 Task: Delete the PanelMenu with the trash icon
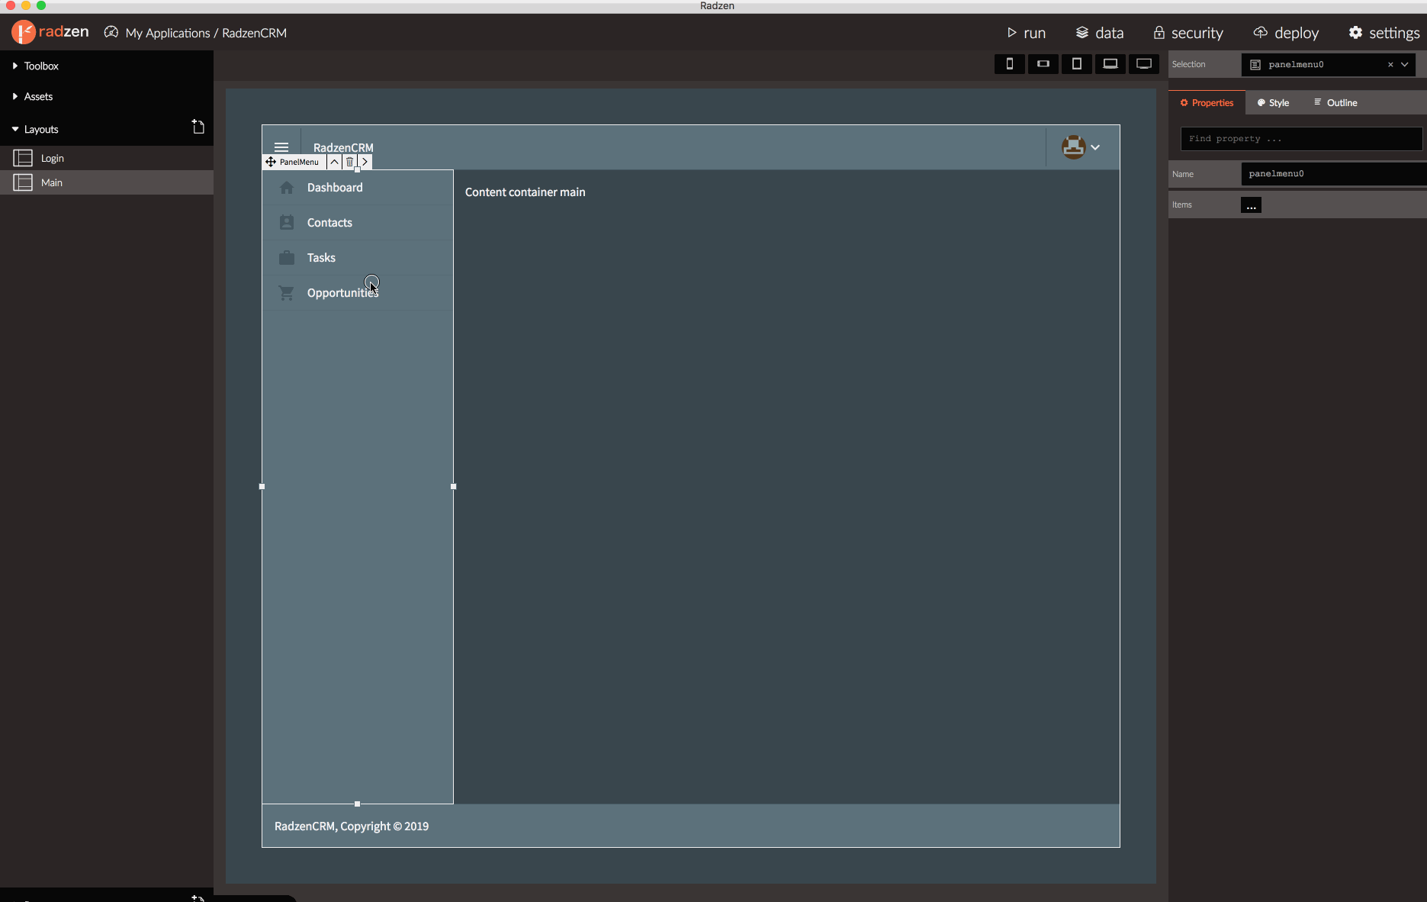point(349,162)
